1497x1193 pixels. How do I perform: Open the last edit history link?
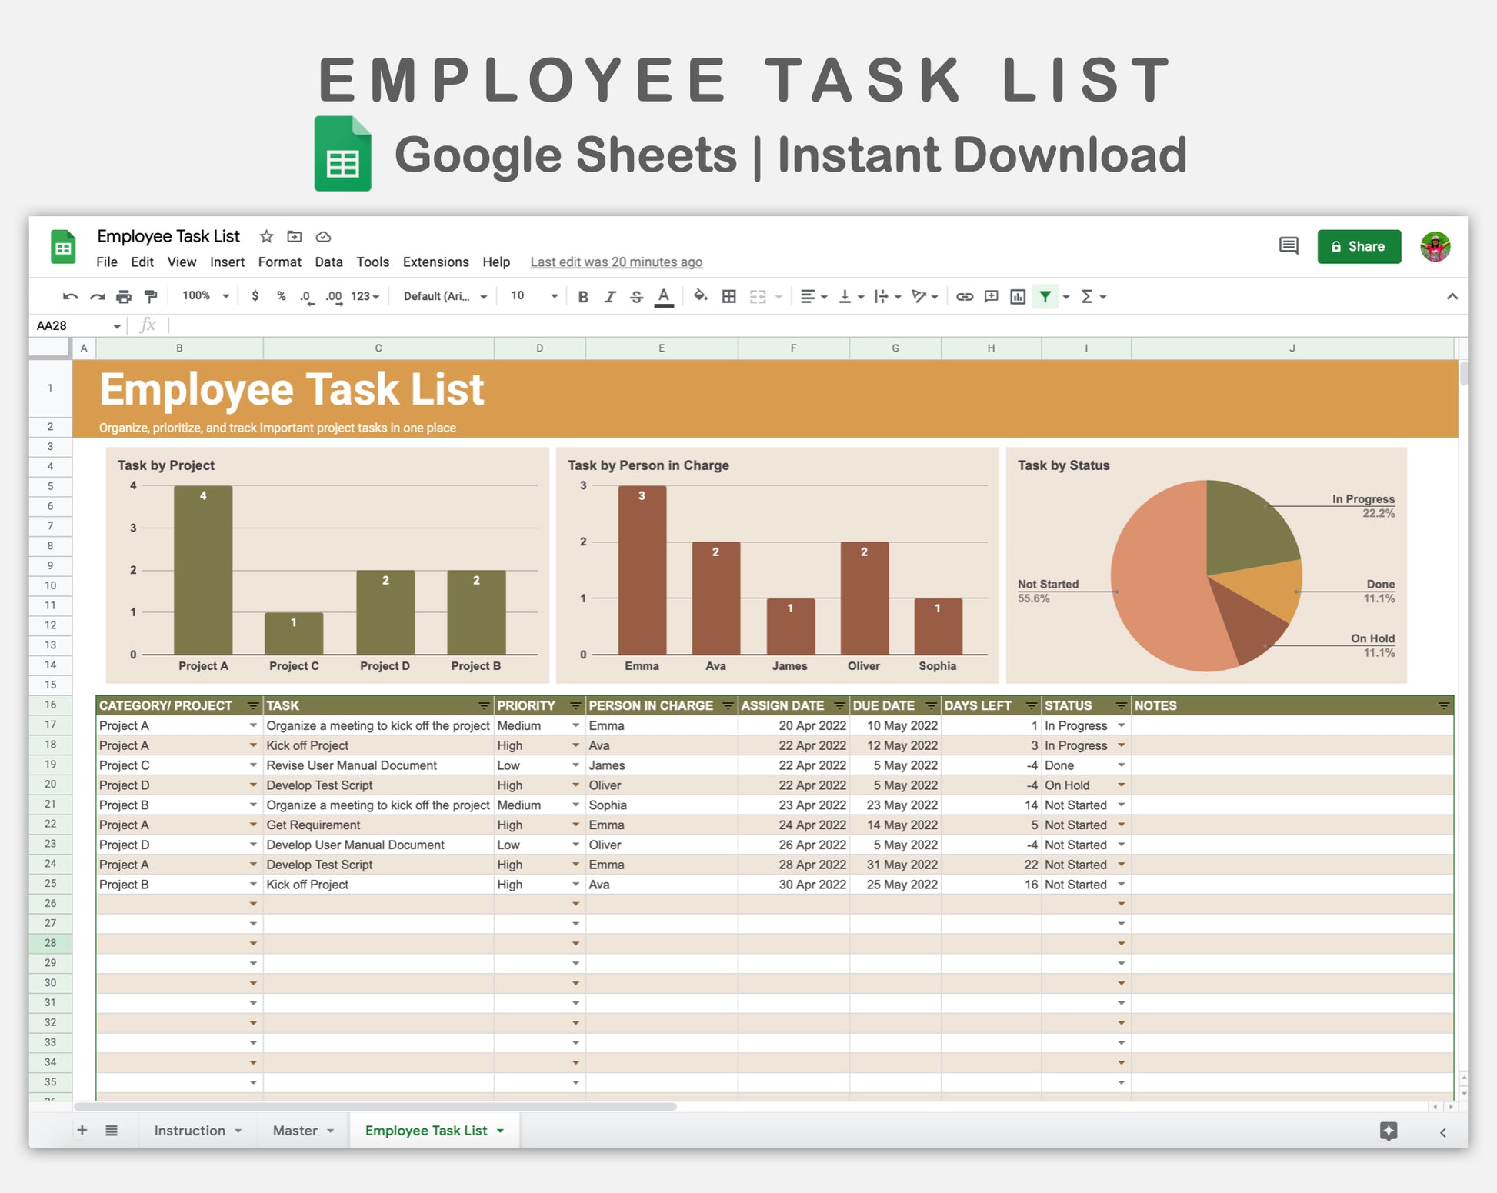pos(616,262)
